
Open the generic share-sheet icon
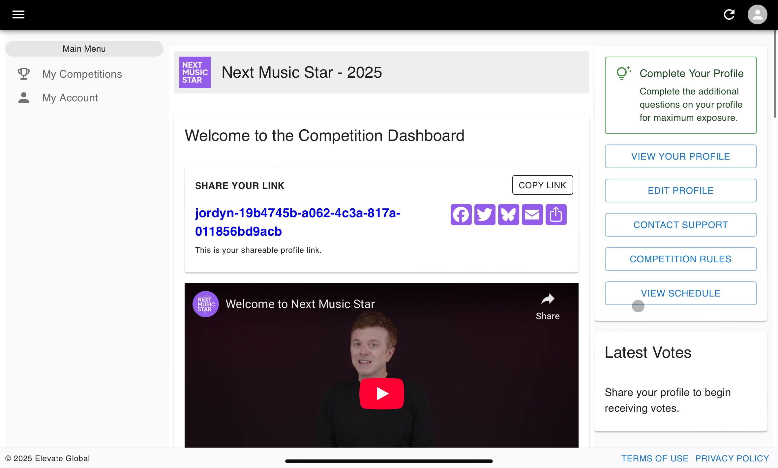click(x=556, y=215)
